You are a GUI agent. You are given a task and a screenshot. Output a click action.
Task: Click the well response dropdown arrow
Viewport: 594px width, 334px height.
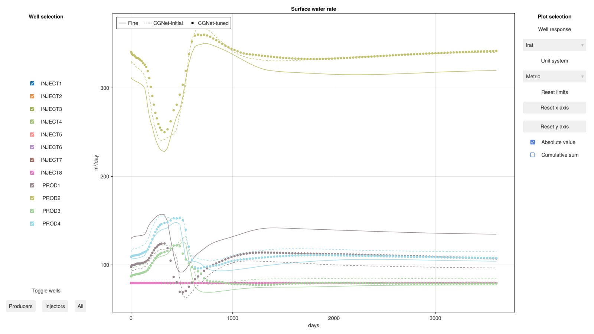(582, 45)
